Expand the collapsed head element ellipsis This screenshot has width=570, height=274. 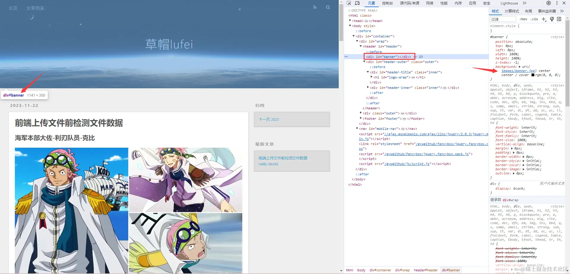coord(366,21)
